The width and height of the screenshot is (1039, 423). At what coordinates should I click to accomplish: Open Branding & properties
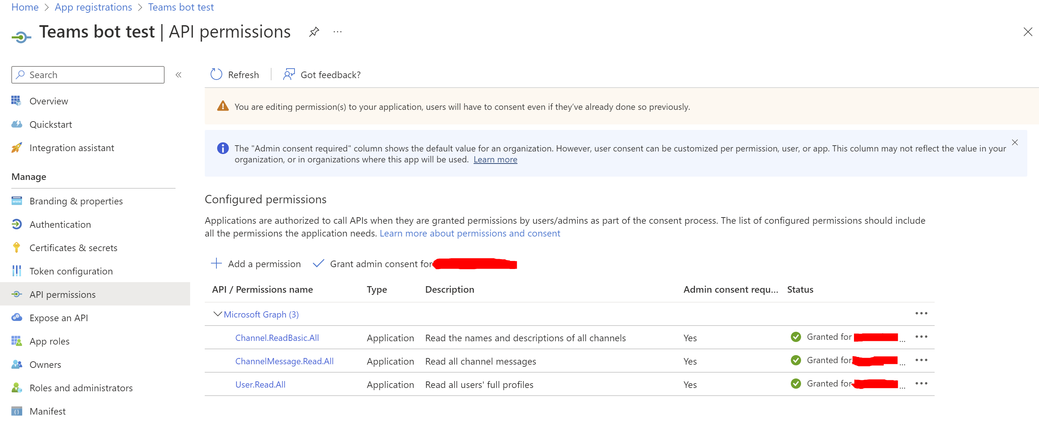pyautogui.click(x=76, y=201)
